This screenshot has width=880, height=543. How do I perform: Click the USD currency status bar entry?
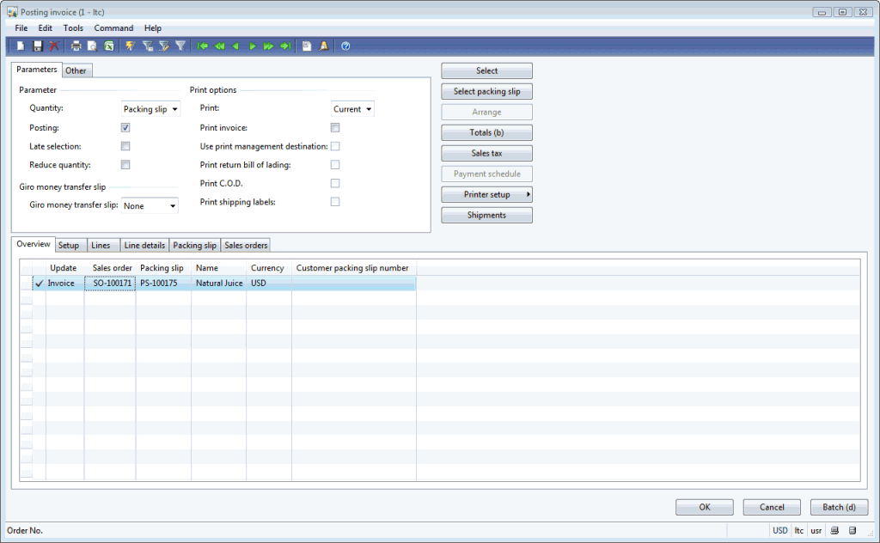point(780,531)
